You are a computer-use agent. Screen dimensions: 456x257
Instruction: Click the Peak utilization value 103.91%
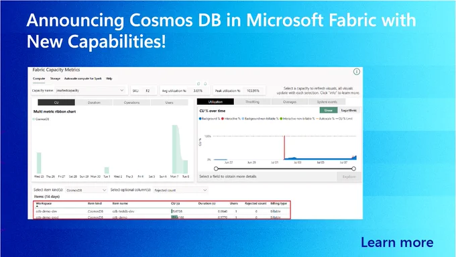point(253,91)
